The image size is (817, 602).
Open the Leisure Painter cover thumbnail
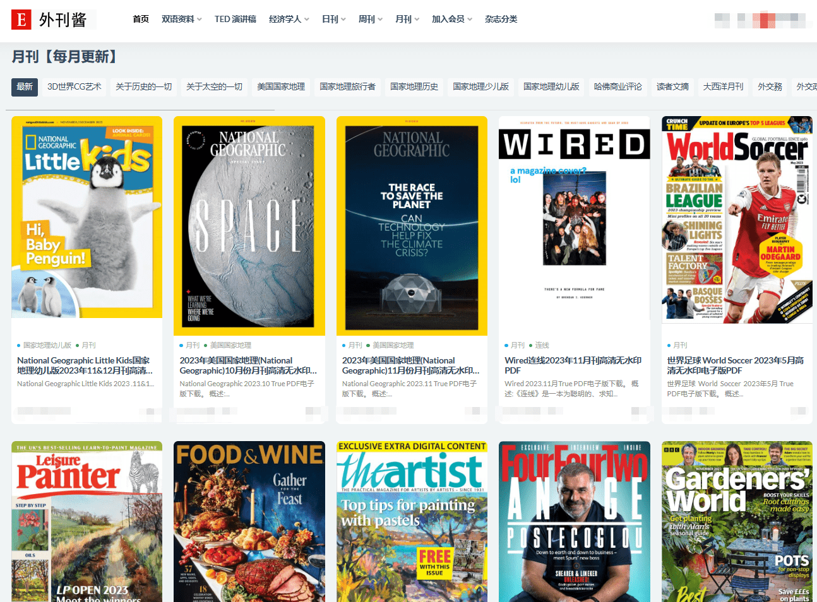86,521
